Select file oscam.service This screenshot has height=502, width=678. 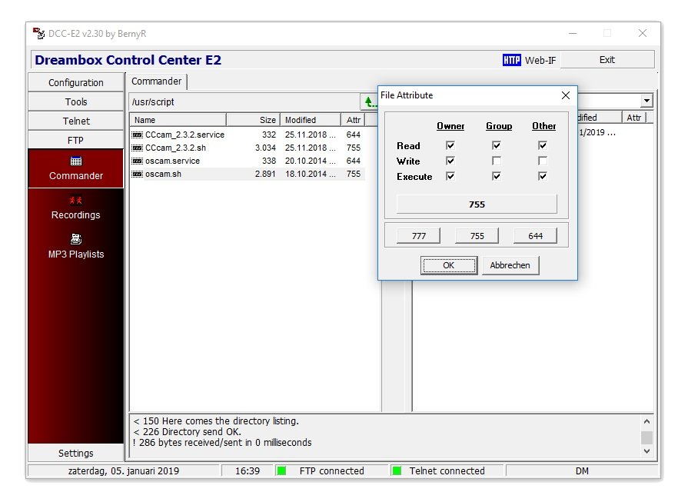[x=172, y=161]
